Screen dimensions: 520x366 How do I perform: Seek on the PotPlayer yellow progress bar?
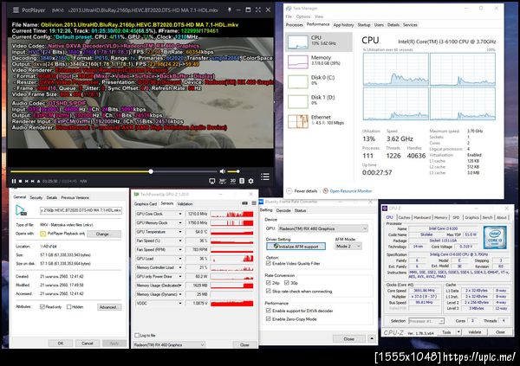coord(114,171)
